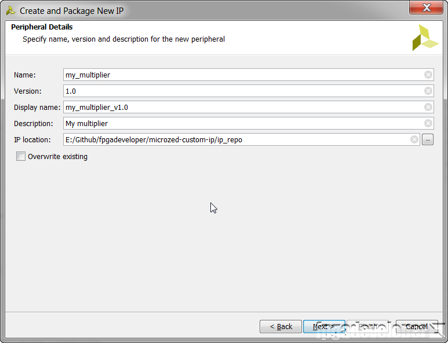The image size is (448, 343).
Task: Go back with the Back button
Action: [281, 326]
